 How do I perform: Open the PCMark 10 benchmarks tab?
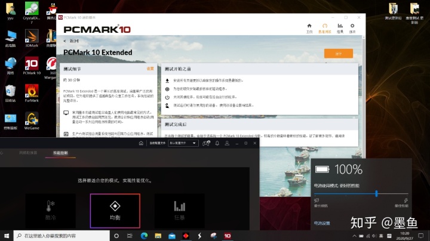(x=325, y=28)
